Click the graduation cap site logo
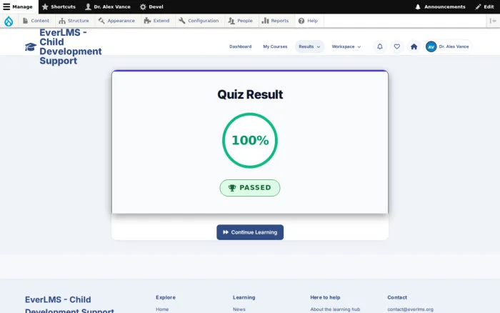This screenshot has width=500, height=313. (31, 47)
